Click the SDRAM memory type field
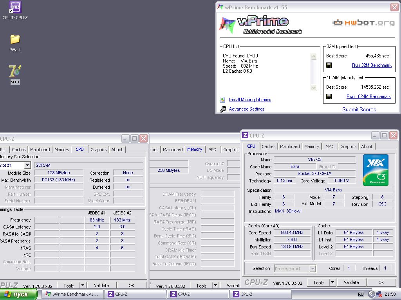Screen dimensions: 401x300 89,165
